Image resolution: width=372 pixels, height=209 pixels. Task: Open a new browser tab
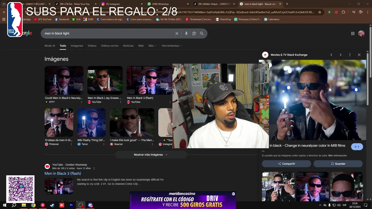click(x=287, y=4)
